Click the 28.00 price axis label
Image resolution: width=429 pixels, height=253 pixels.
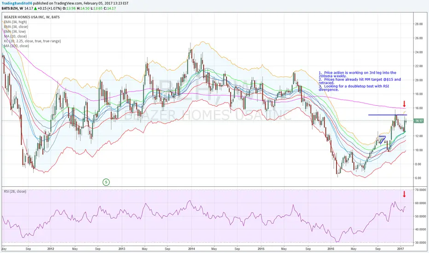[x=419, y=24]
